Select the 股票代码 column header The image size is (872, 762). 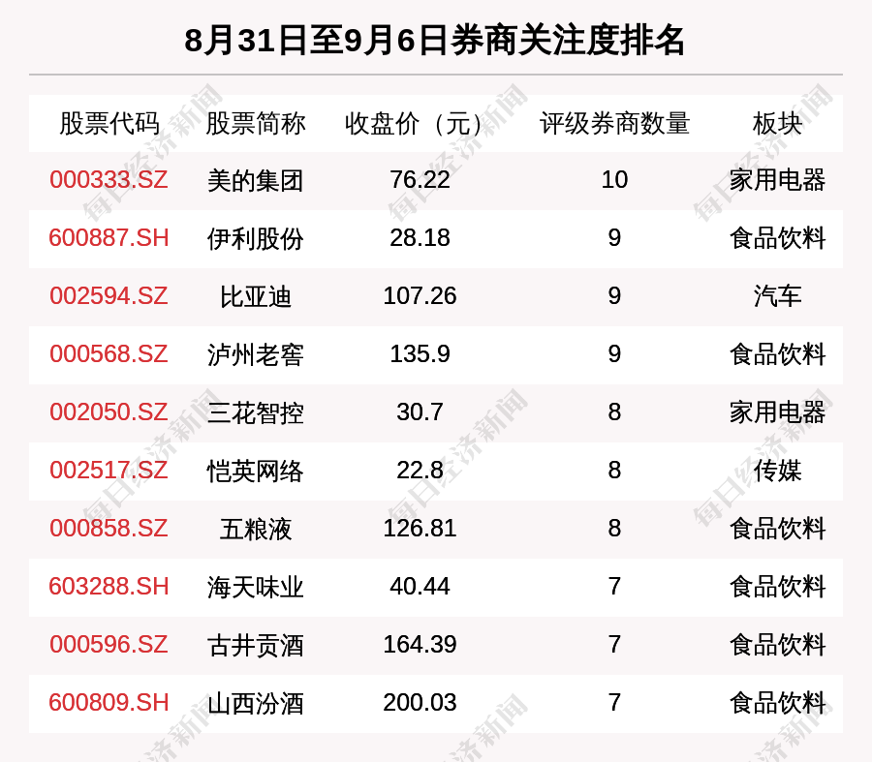click(x=109, y=123)
